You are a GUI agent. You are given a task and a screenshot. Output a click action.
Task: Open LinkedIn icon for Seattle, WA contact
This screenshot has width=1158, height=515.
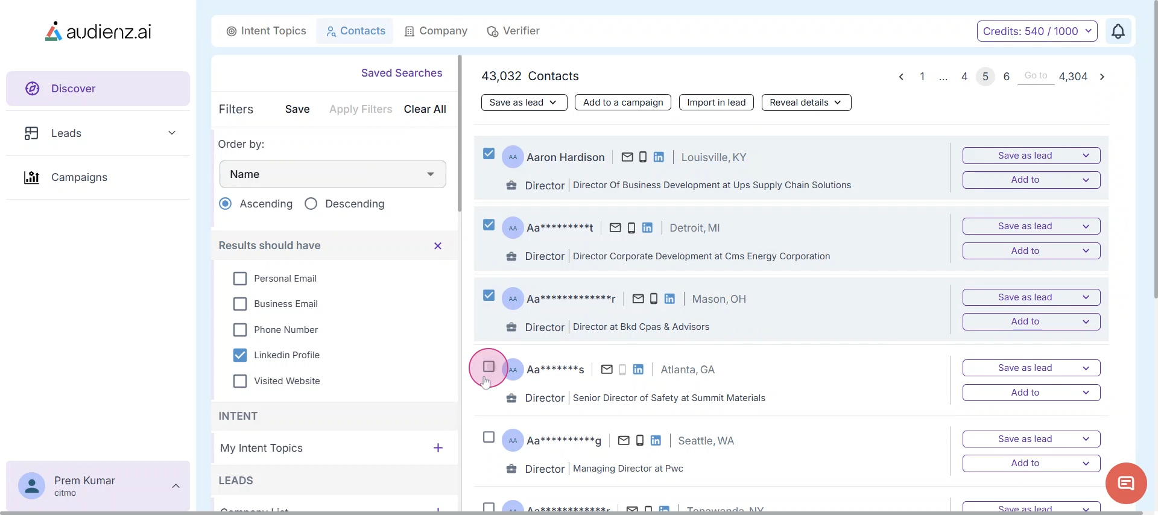click(x=656, y=440)
